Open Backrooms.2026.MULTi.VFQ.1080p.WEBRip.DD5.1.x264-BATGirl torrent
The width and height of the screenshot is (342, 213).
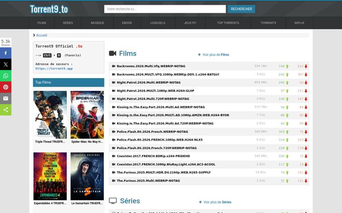pyautogui.click(x=168, y=74)
